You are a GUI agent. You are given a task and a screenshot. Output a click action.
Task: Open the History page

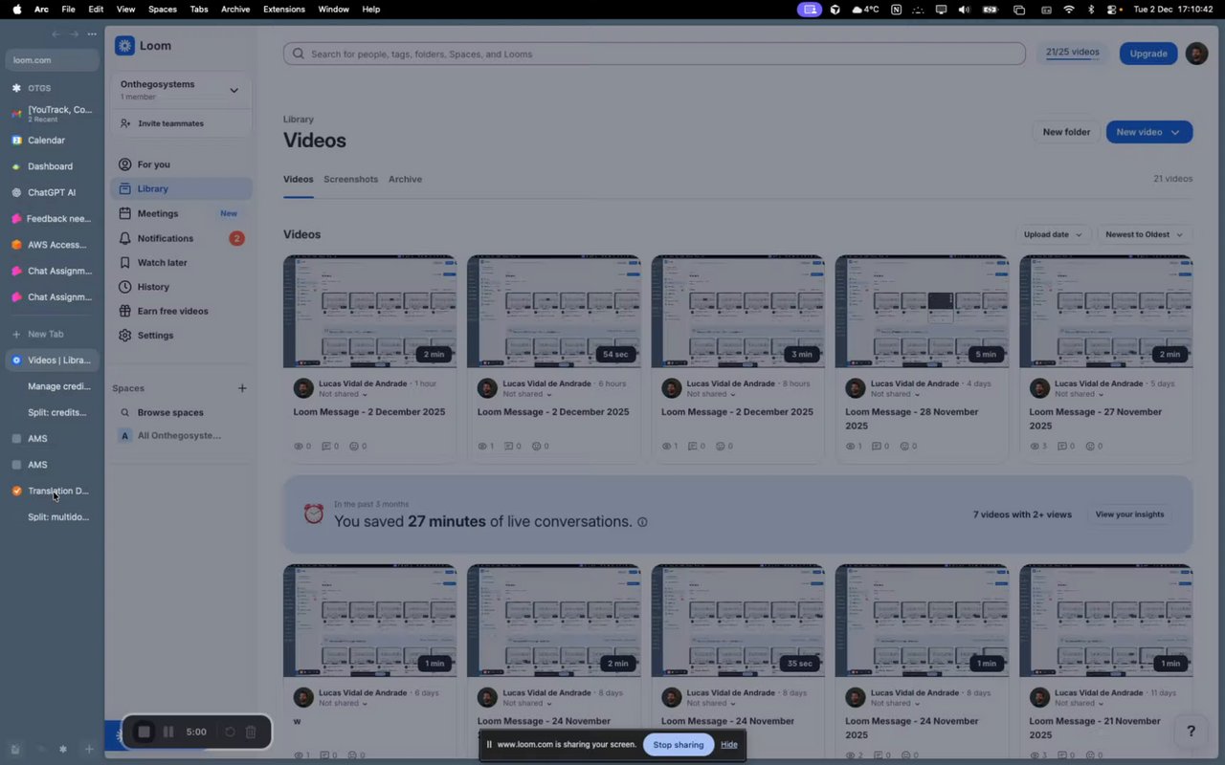181,287
